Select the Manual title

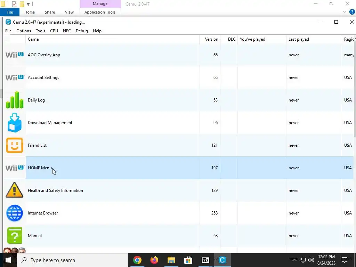point(35,236)
